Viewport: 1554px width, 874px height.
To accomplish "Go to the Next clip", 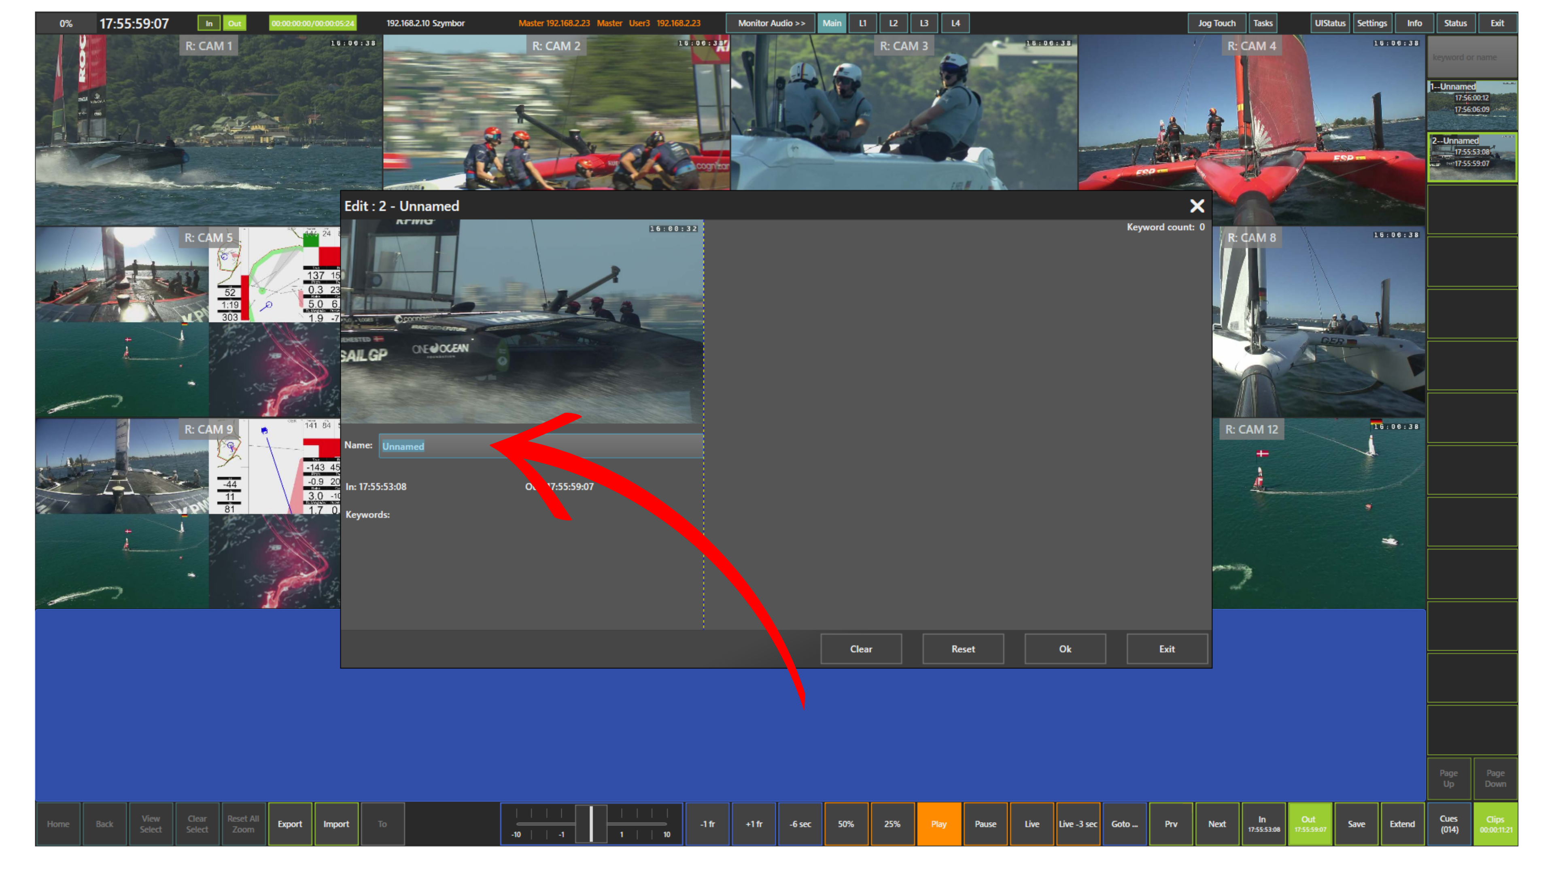I will pyautogui.click(x=1217, y=824).
